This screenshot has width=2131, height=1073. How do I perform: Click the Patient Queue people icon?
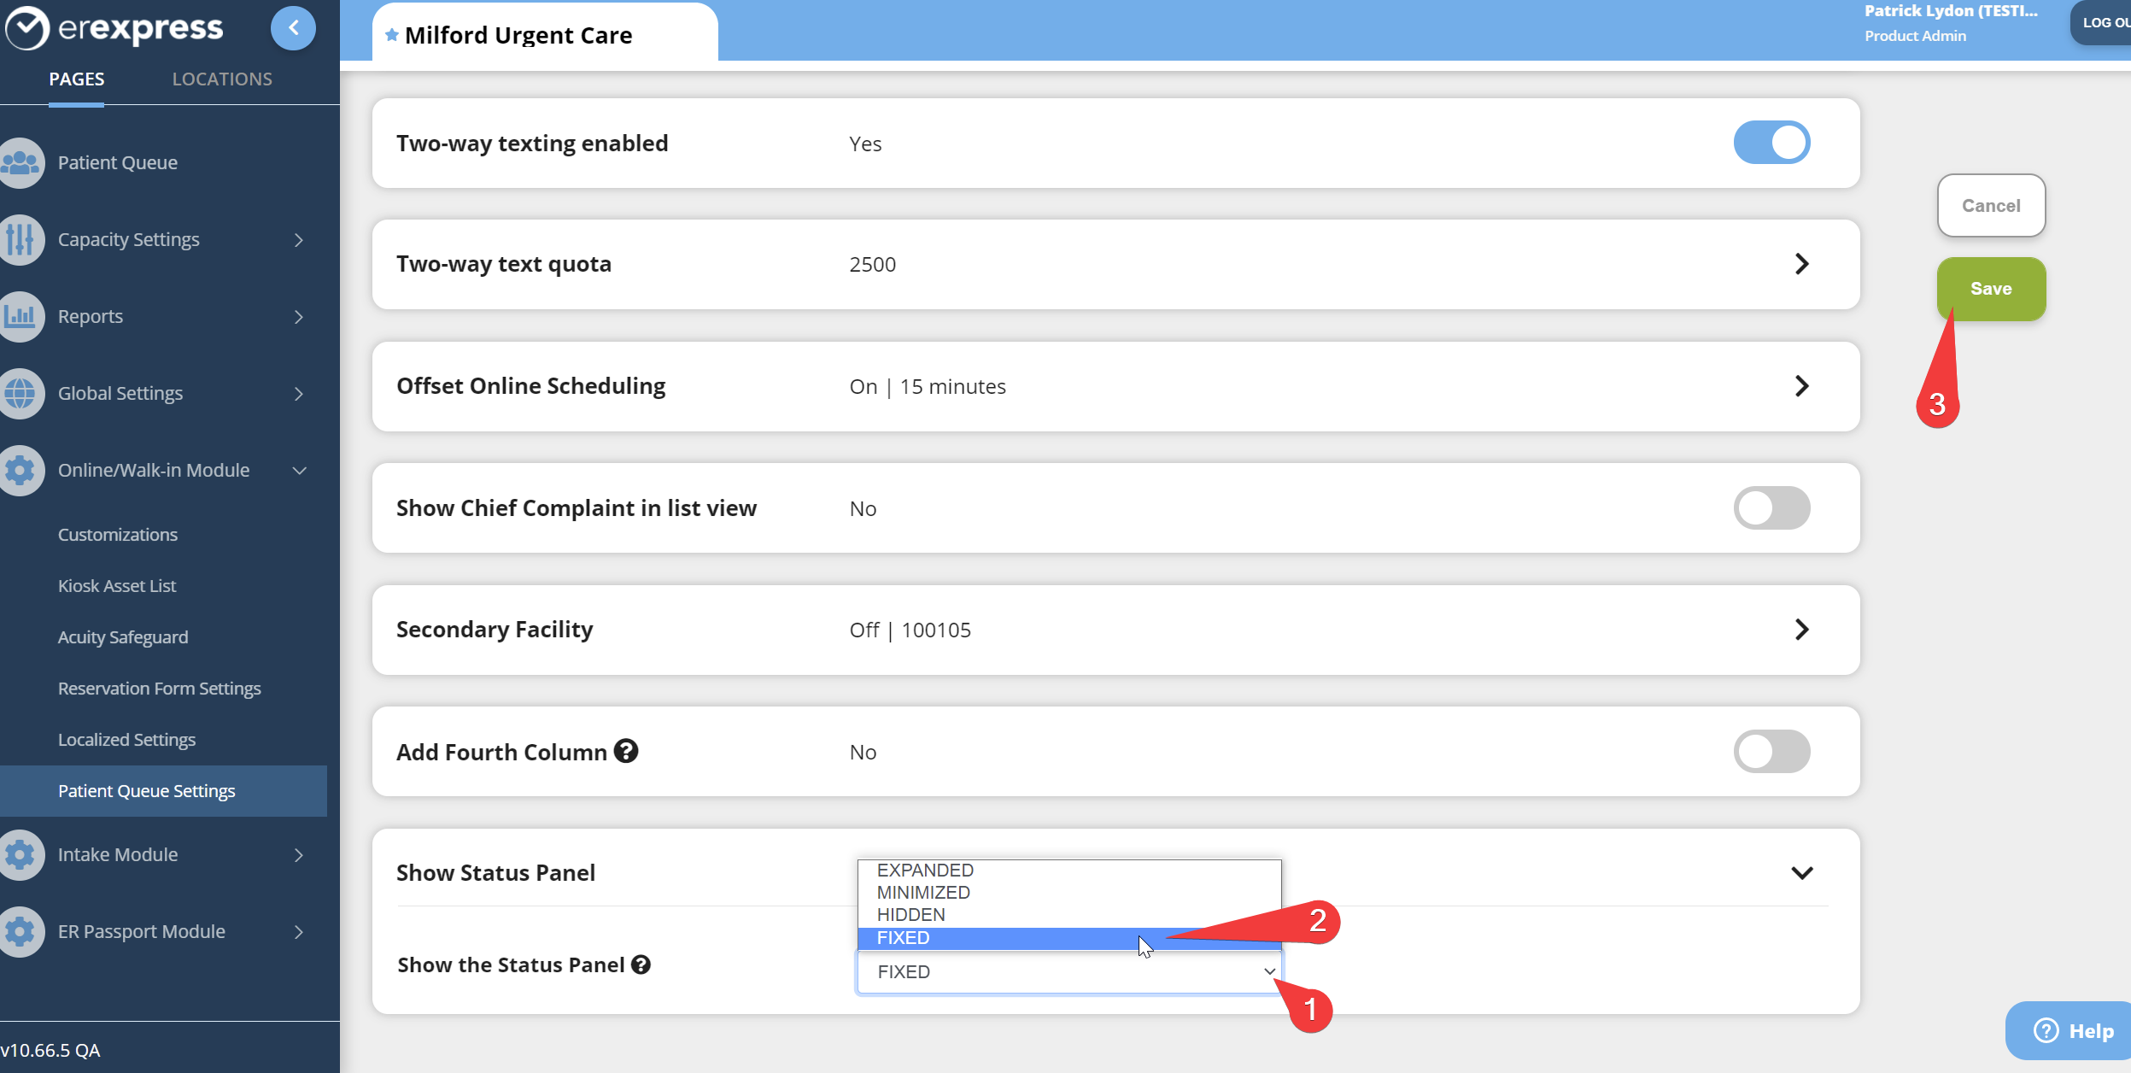[x=20, y=162]
